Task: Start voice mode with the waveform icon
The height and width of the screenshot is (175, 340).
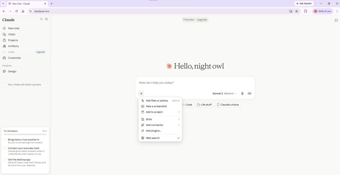Action: 250,93
